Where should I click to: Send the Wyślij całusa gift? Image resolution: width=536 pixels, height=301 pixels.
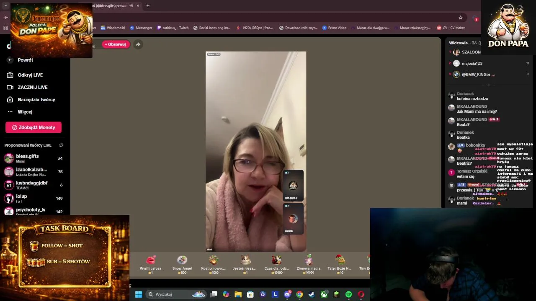tap(151, 265)
